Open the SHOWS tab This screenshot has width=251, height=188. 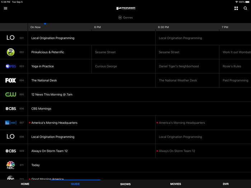click(x=126, y=184)
